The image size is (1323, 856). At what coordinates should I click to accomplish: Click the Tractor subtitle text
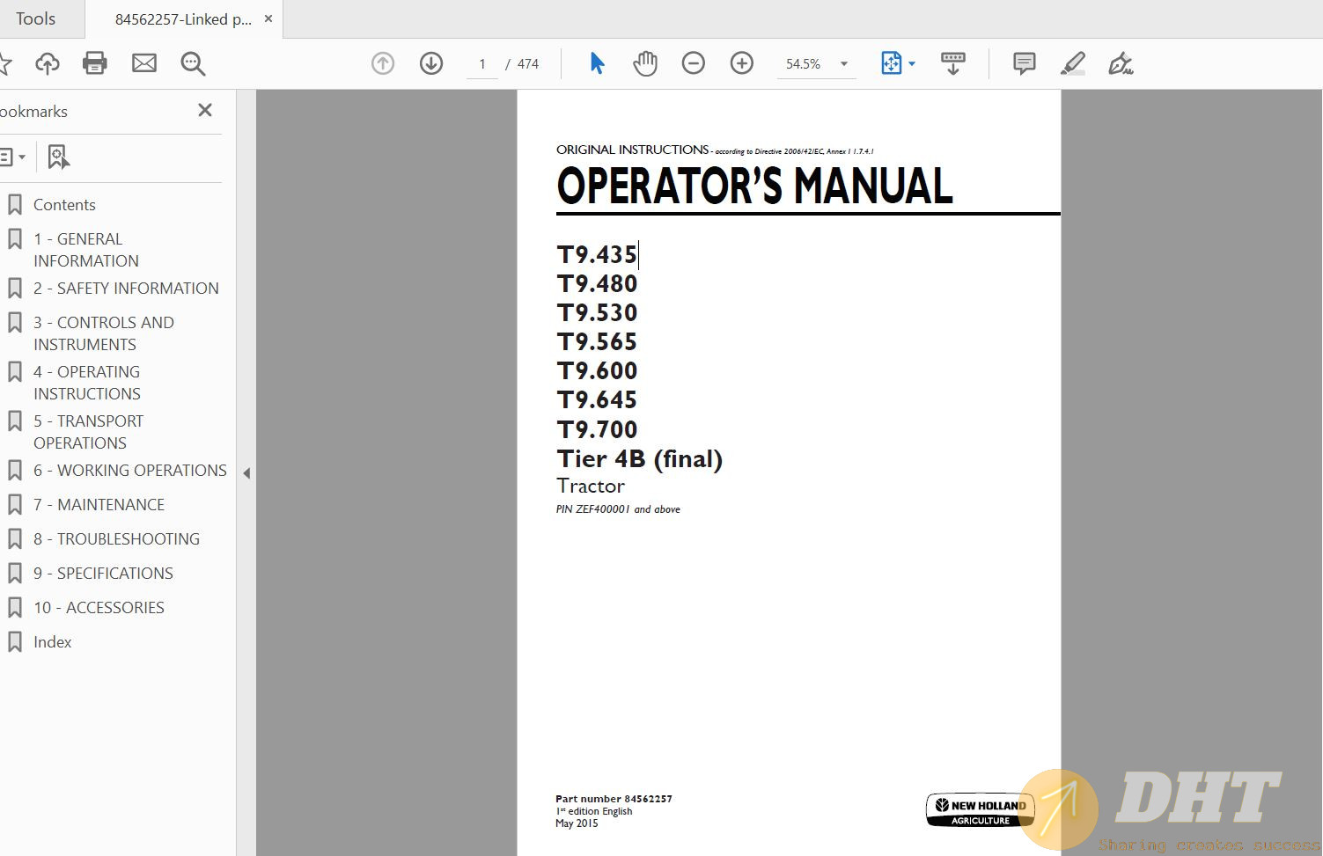(591, 486)
